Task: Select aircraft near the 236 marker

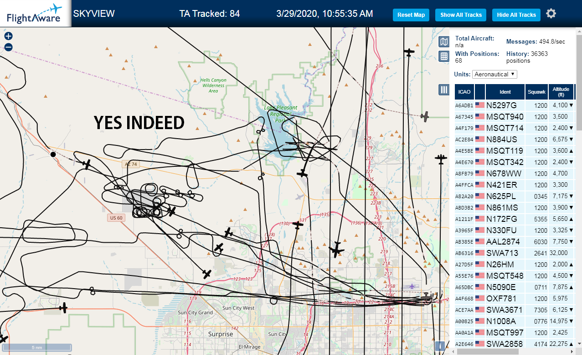Action: click(409, 52)
